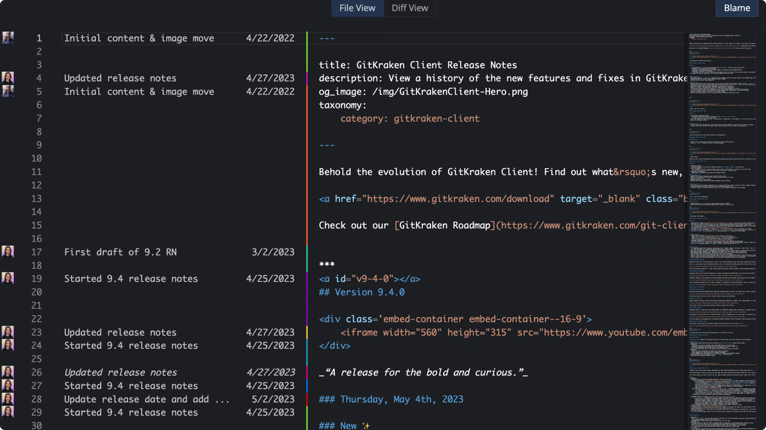
Task: Click author avatar on blame line 5
Action: click(x=8, y=91)
